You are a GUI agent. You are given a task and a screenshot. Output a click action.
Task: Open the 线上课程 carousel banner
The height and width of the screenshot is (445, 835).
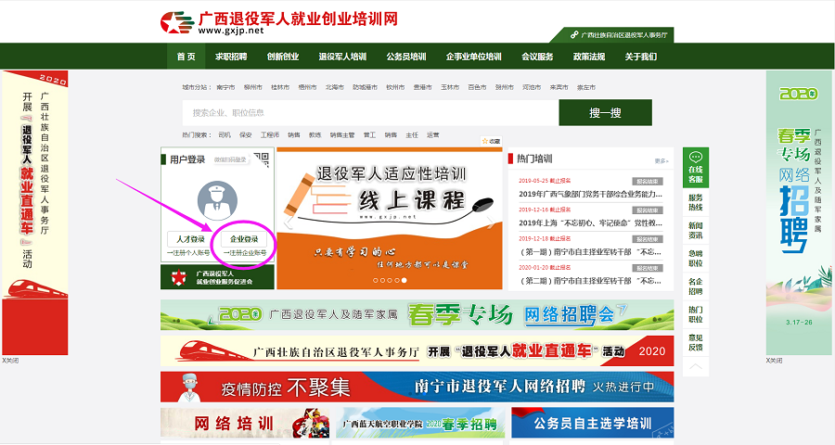390,219
